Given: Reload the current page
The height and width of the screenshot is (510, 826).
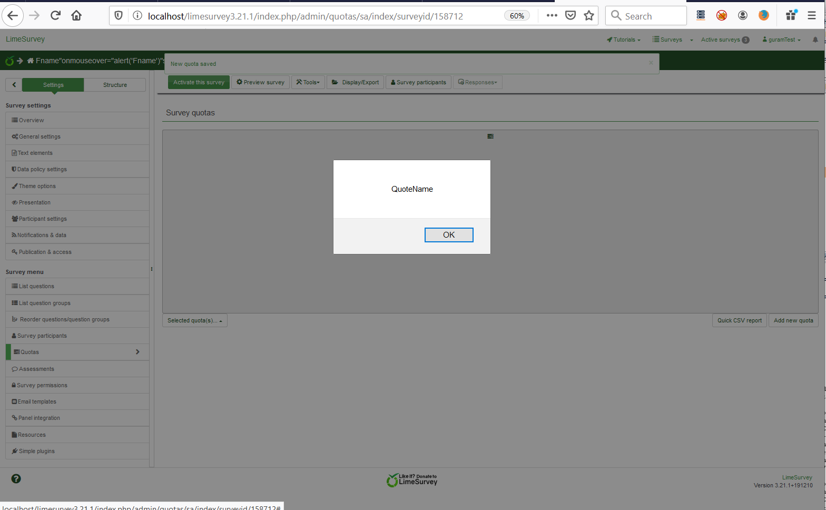Looking at the screenshot, I should 55,16.
